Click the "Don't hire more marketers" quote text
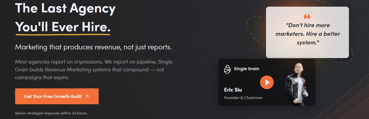Viewport: 369px width, 119px height. [307, 34]
